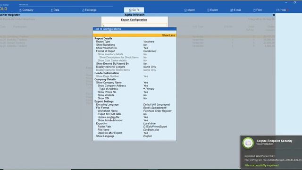Click the Export Configuration search field
The image size is (302, 170).
tap(134, 25)
